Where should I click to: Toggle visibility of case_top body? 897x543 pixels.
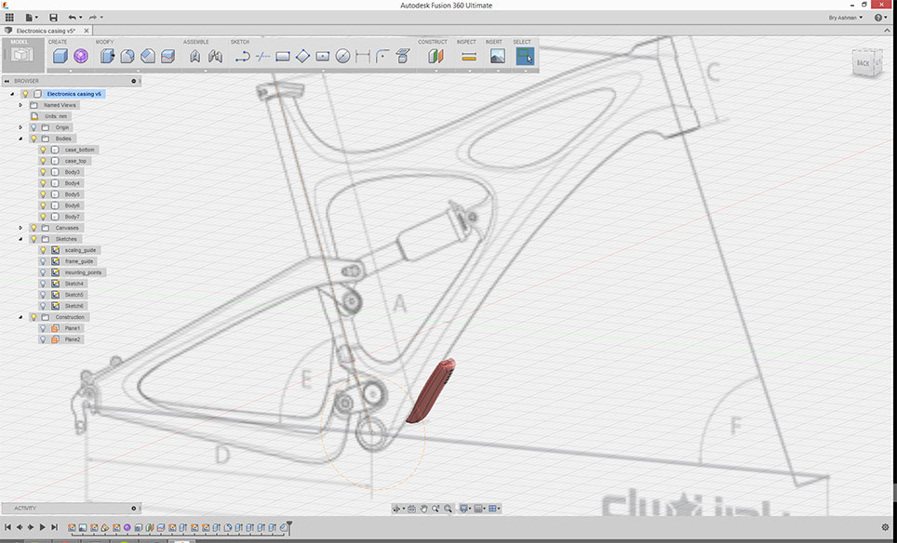point(43,161)
